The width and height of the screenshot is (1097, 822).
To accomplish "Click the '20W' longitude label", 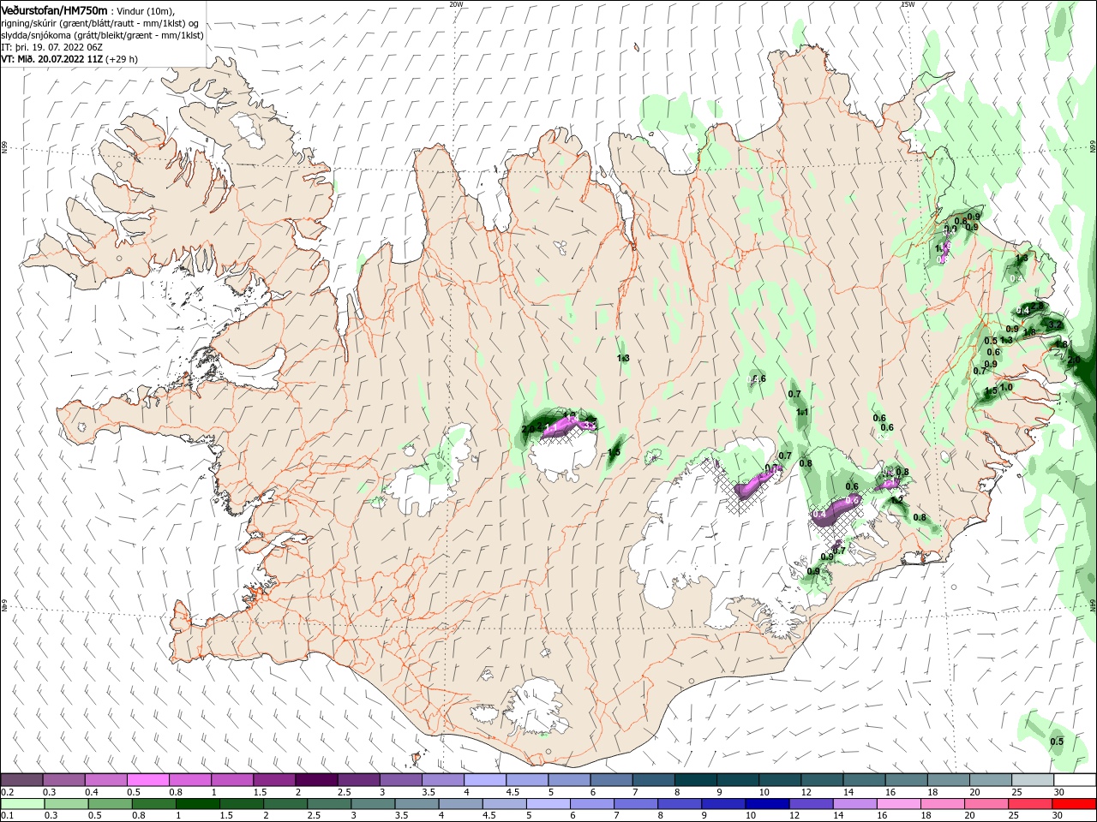I will click(x=456, y=4).
